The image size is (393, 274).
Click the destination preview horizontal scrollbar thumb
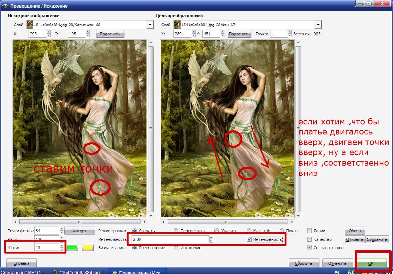tap(227, 222)
